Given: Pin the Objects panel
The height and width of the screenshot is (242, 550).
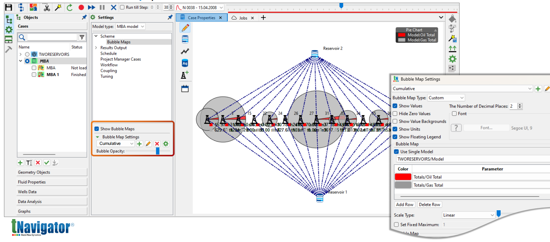Looking at the screenshot, I should coord(84,18).
